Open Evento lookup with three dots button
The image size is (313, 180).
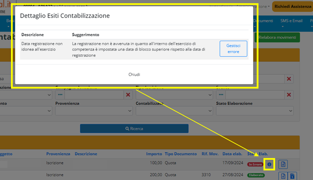(x=221, y=95)
